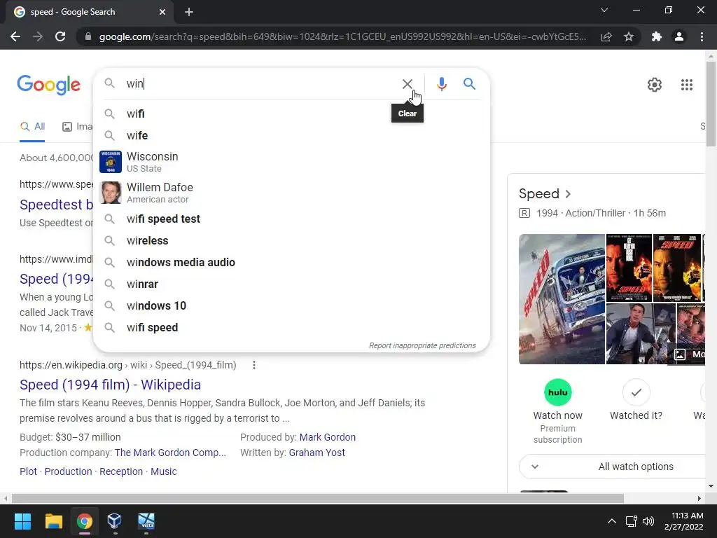Start voice search with microphone

441,84
